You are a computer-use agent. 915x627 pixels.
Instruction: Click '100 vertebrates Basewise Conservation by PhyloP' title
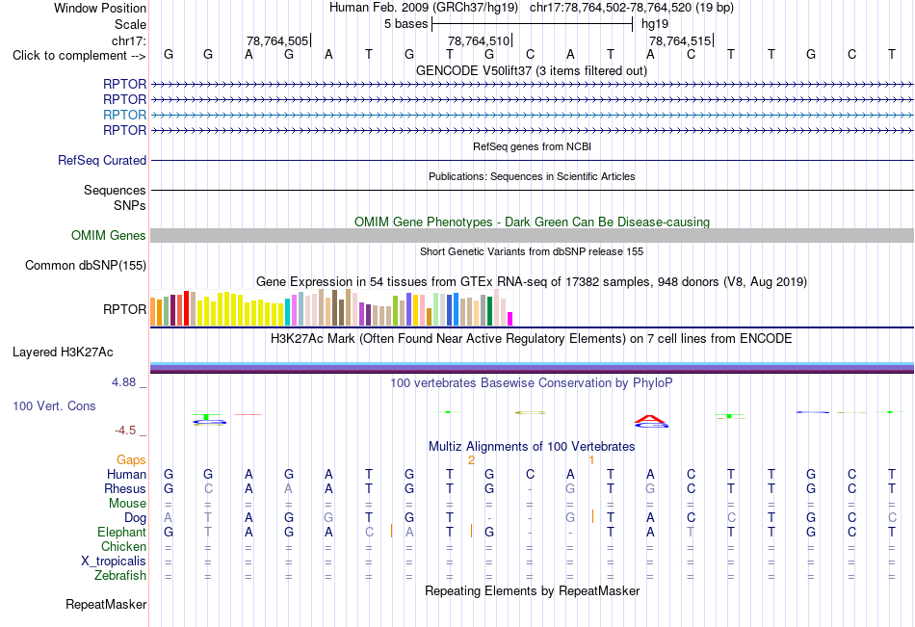pyautogui.click(x=532, y=383)
